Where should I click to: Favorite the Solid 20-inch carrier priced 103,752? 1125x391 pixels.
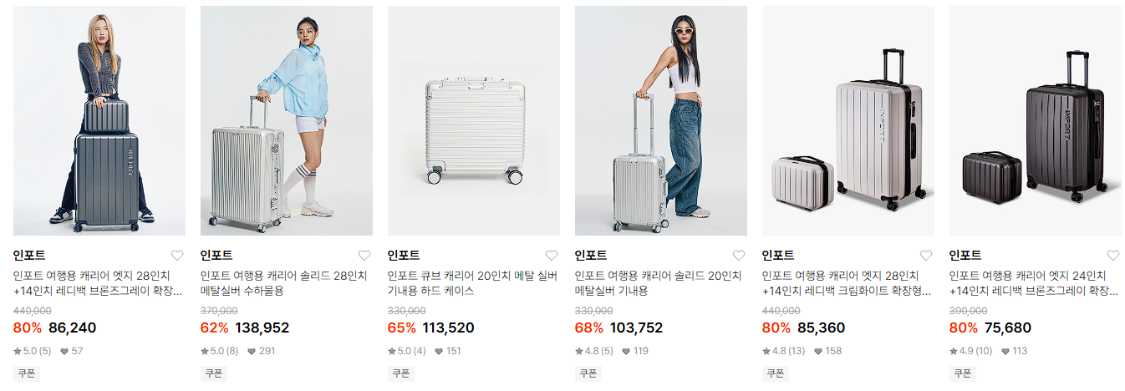[x=738, y=256]
